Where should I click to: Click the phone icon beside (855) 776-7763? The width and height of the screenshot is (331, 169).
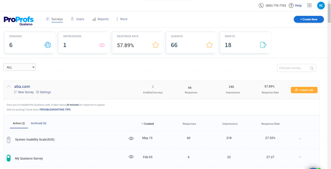[261, 6]
